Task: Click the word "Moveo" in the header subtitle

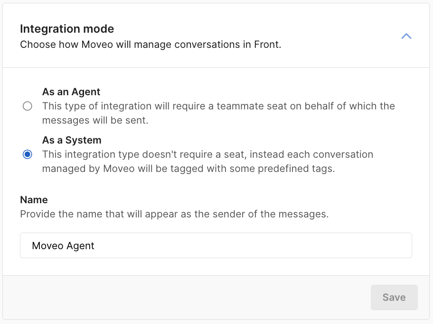Action: coord(91,45)
